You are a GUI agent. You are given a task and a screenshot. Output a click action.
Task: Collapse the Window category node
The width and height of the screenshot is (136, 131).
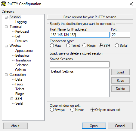(x=6, y=46)
